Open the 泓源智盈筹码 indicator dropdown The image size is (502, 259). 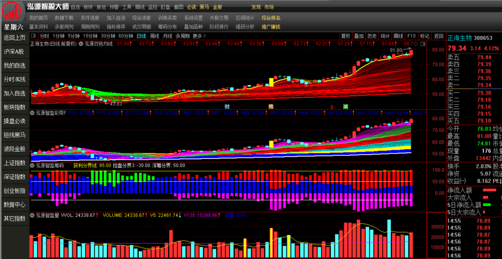[x=32, y=165]
